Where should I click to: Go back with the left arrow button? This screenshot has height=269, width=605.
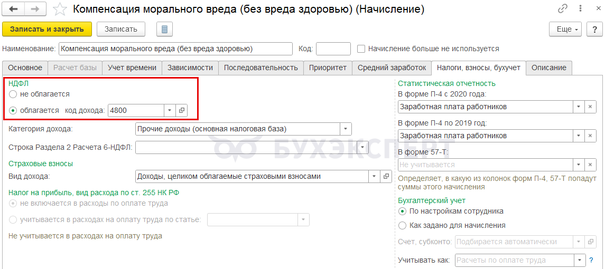(13, 9)
